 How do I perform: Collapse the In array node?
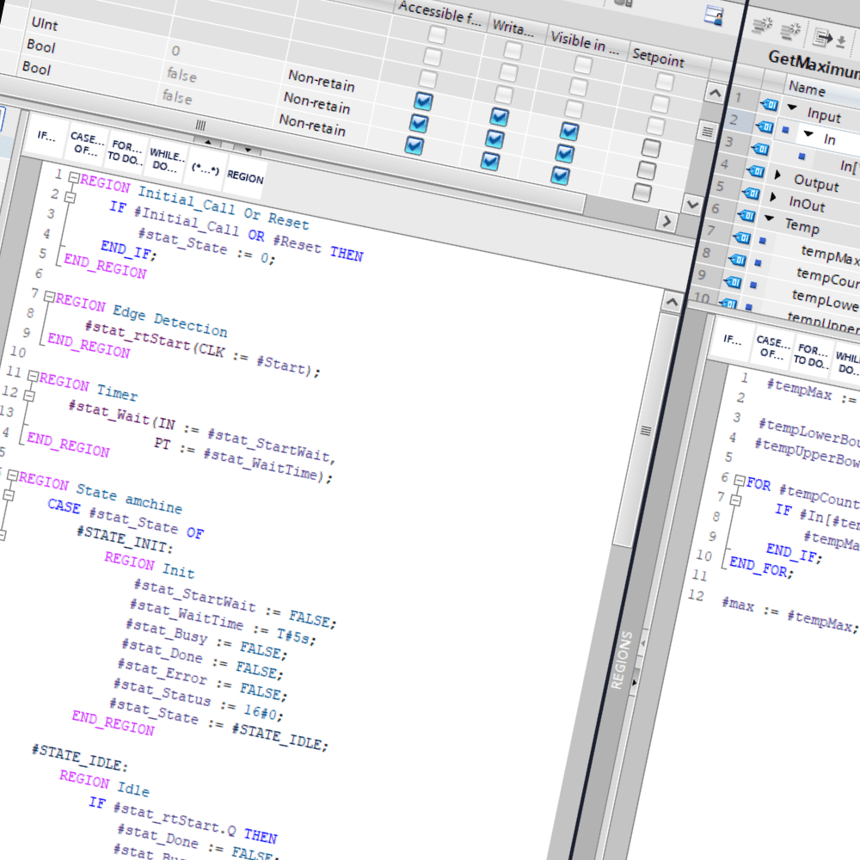tap(808, 133)
